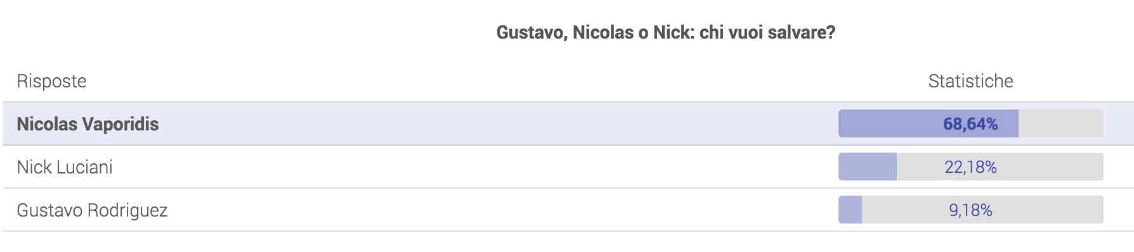The image size is (1134, 252).
Task: Click the 68,64% progress bar
Action: 970,123
